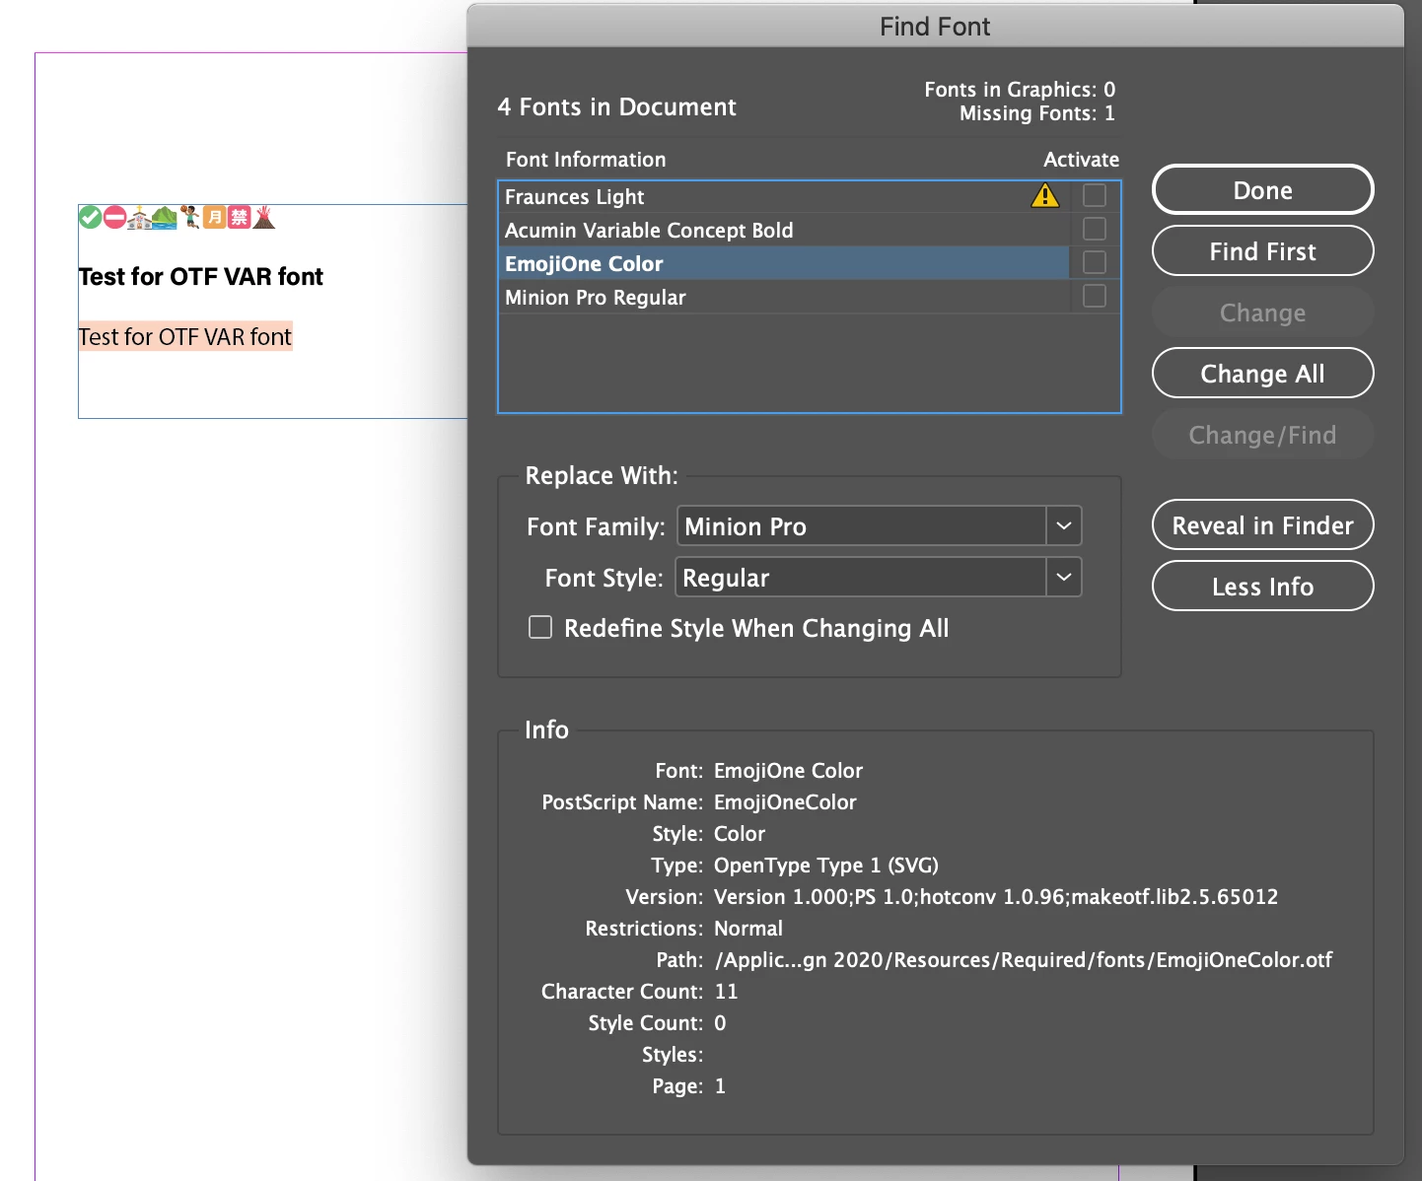This screenshot has width=1422, height=1181.
Task: Enable Activate checkbox for Fraunces Light
Action: [x=1095, y=195]
